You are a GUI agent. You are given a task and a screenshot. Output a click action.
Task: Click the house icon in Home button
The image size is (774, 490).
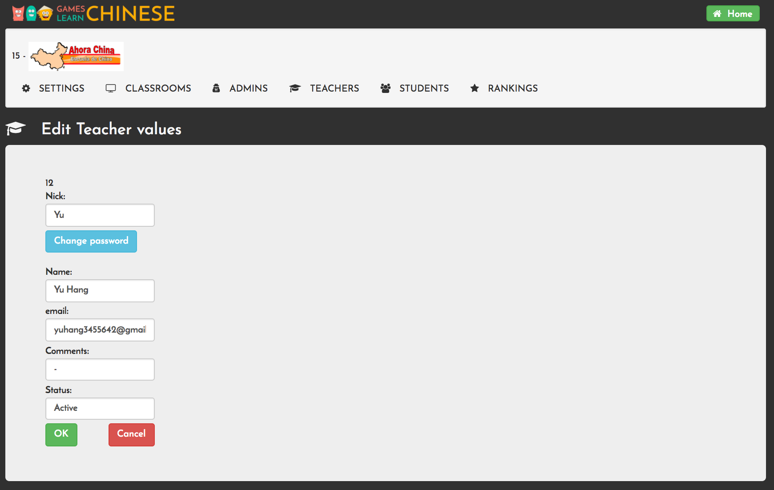717,14
